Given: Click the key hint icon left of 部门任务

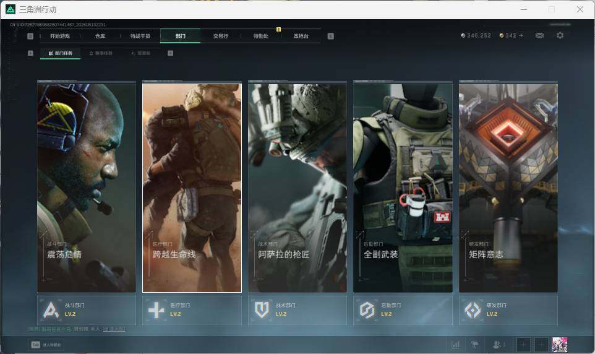Looking at the screenshot, I should click(30, 53).
